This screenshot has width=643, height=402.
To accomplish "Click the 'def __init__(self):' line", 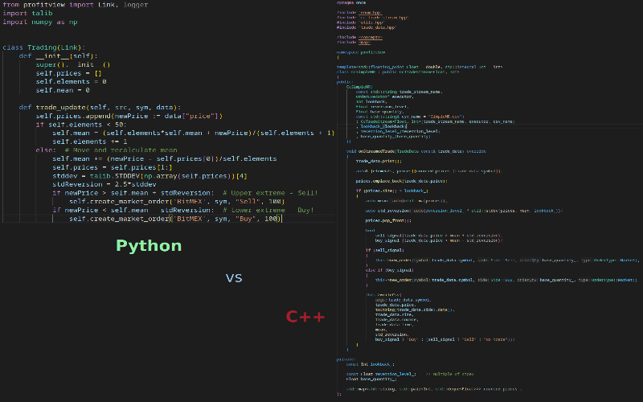I will [58, 55].
